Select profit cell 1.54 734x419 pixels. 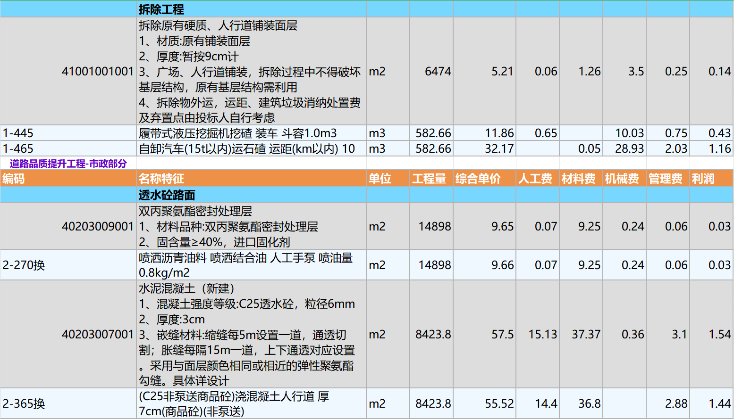point(711,334)
